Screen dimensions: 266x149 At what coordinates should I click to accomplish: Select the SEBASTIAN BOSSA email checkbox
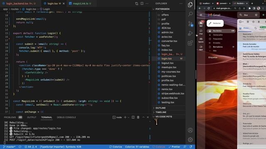pyautogui.click(x=240, y=133)
